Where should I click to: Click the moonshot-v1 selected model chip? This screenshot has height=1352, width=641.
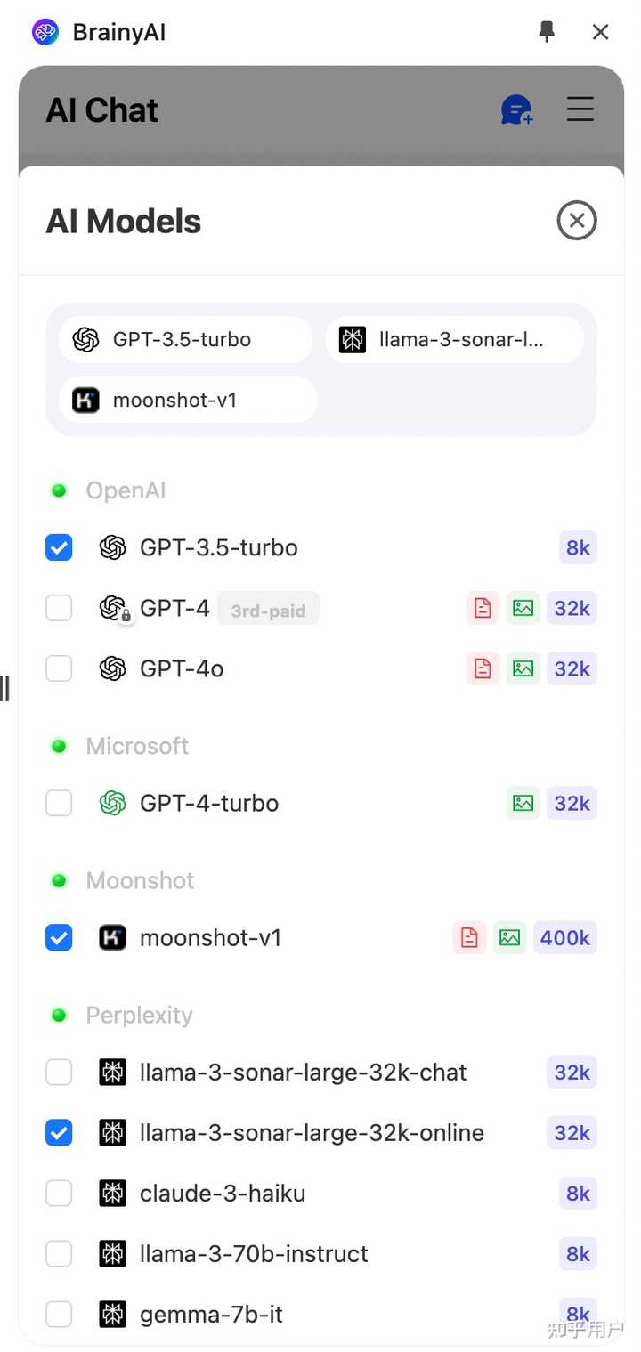(x=188, y=401)
